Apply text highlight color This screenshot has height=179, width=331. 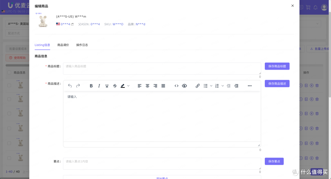[123, 86]
